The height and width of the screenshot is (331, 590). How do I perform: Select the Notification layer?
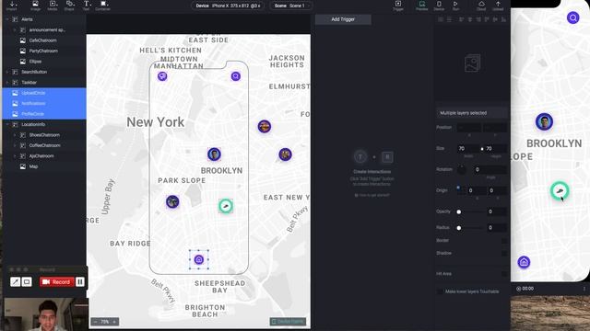tap(44, 103)
